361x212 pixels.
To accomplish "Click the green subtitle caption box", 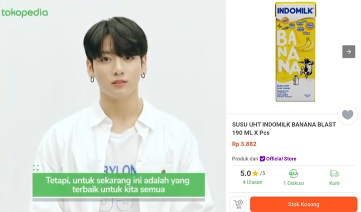I will tap(118, 185).
